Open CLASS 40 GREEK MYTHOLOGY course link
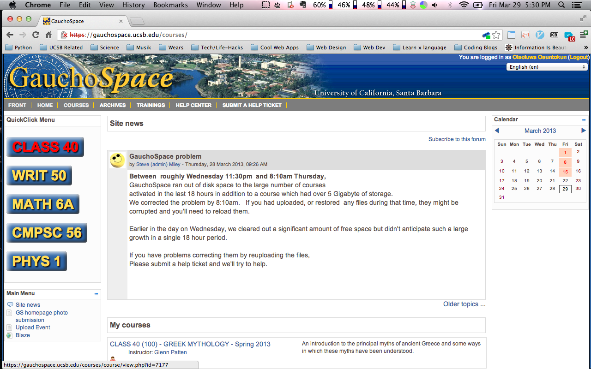Screen dimensions: 591x369 coord(190,344)
